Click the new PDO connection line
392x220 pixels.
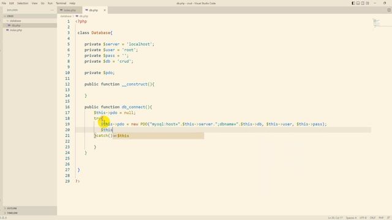[x=214, y=124]
